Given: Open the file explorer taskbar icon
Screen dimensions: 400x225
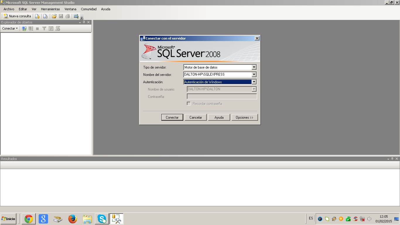Looking at the screenshot, I should [87, 219].
